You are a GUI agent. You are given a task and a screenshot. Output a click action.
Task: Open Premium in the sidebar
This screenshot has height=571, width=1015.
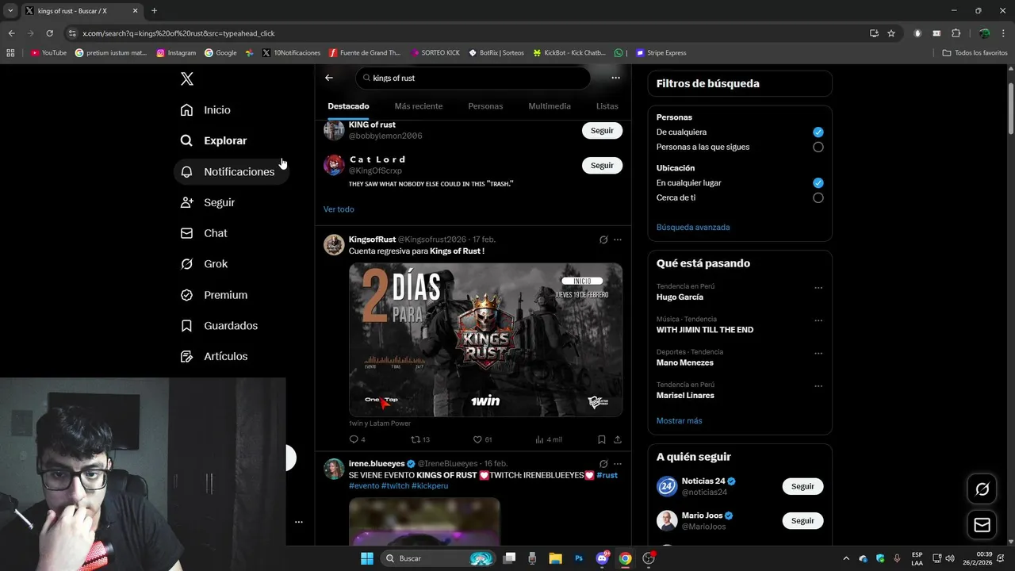[x=214, y=295]
